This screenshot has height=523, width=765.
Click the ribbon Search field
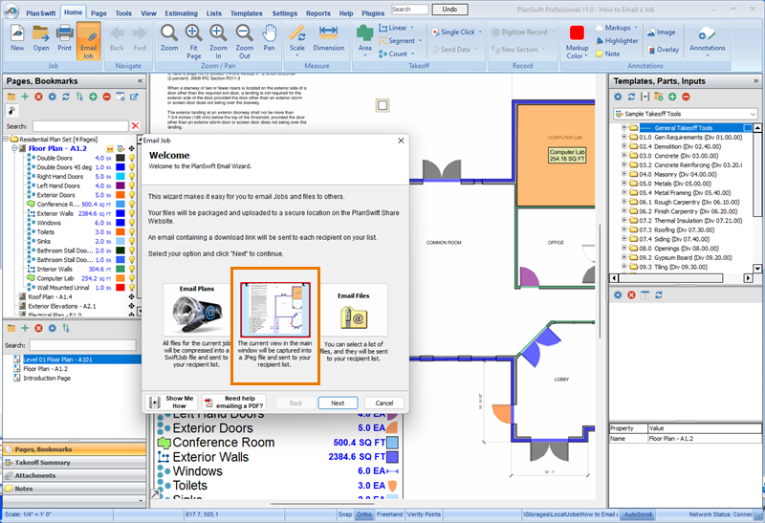409,10
